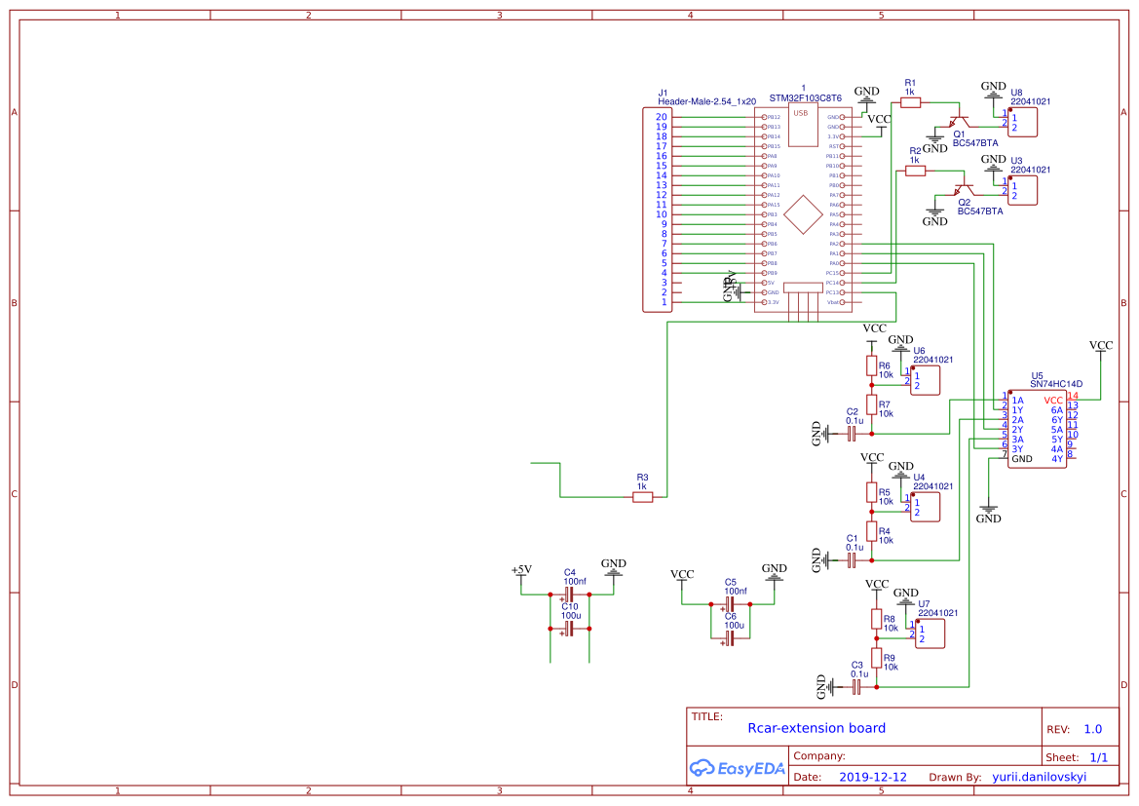Click the REV value '1.0'

click(x=1092, y=729)
